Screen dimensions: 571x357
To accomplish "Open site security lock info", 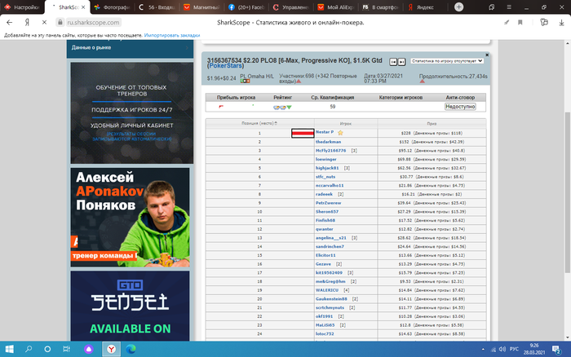I will coord(60,22).
